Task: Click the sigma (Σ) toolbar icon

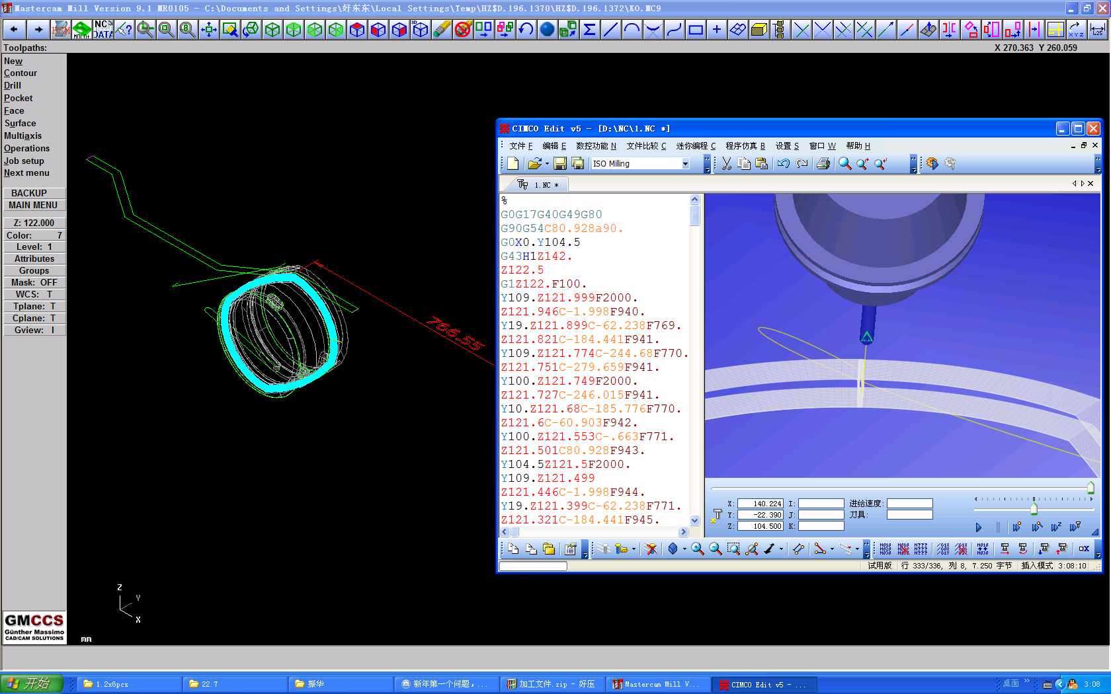Action: pos(589,30)
